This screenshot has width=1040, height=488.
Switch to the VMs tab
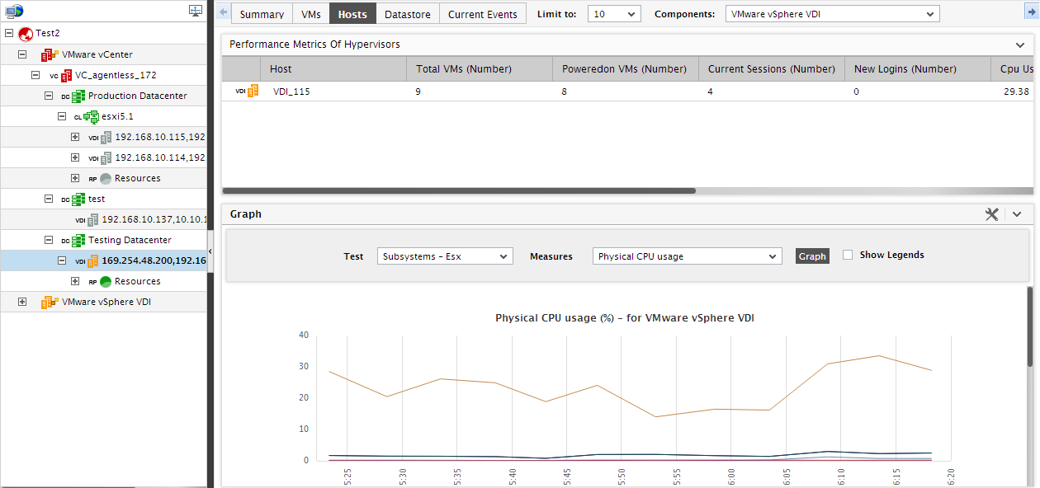[311, 14]
